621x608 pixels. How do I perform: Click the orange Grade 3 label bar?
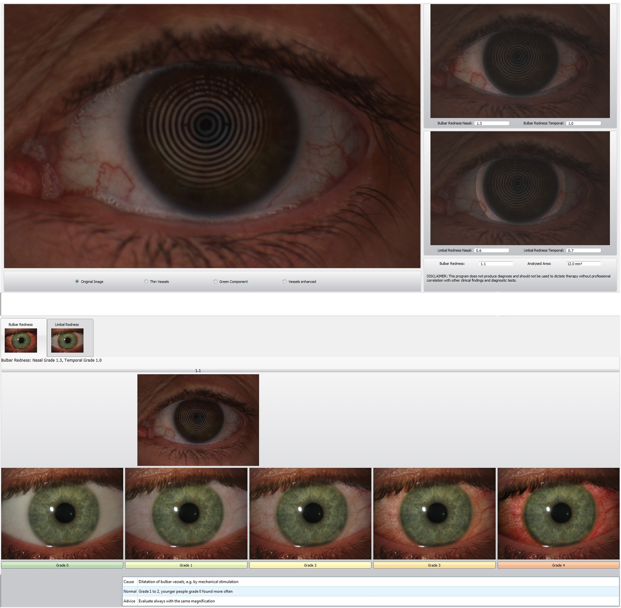click(x=434, y=565)
